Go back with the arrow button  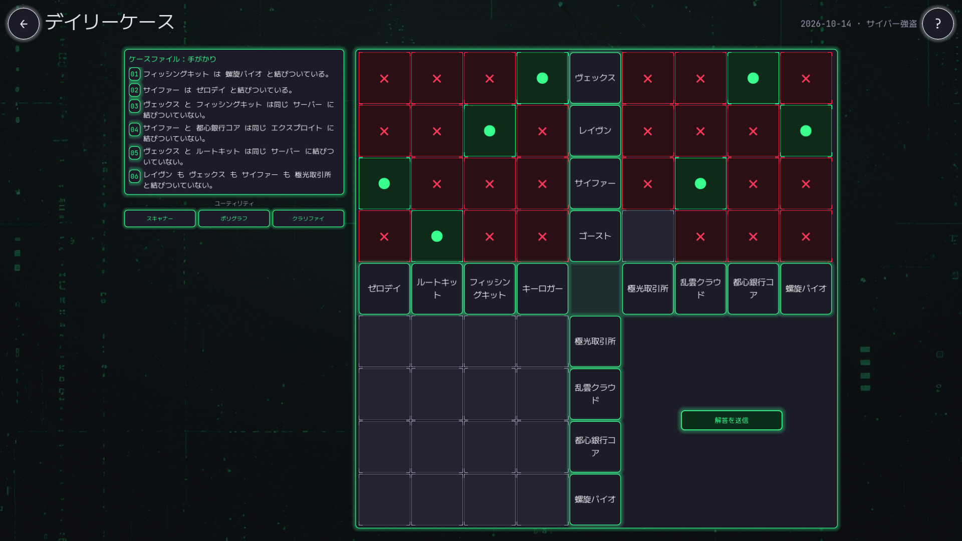pos(24,24)
